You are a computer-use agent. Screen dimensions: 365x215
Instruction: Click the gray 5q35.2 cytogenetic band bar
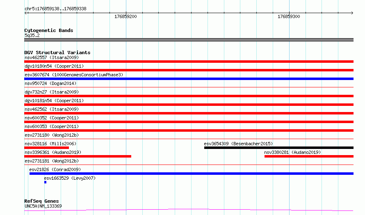(189, 40)
